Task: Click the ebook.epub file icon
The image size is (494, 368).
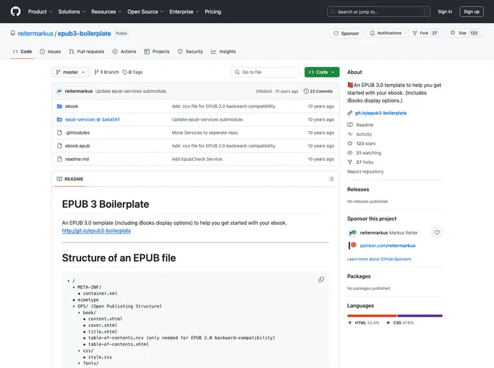Action: click(59, 146)
